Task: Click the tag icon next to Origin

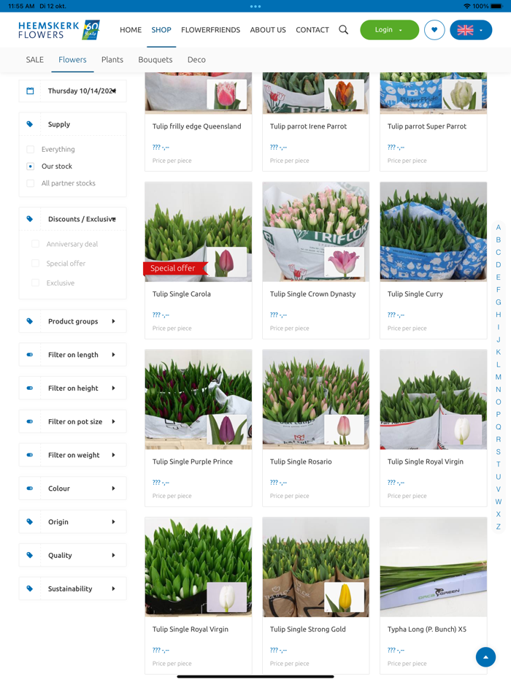Action: click(30, 522)
